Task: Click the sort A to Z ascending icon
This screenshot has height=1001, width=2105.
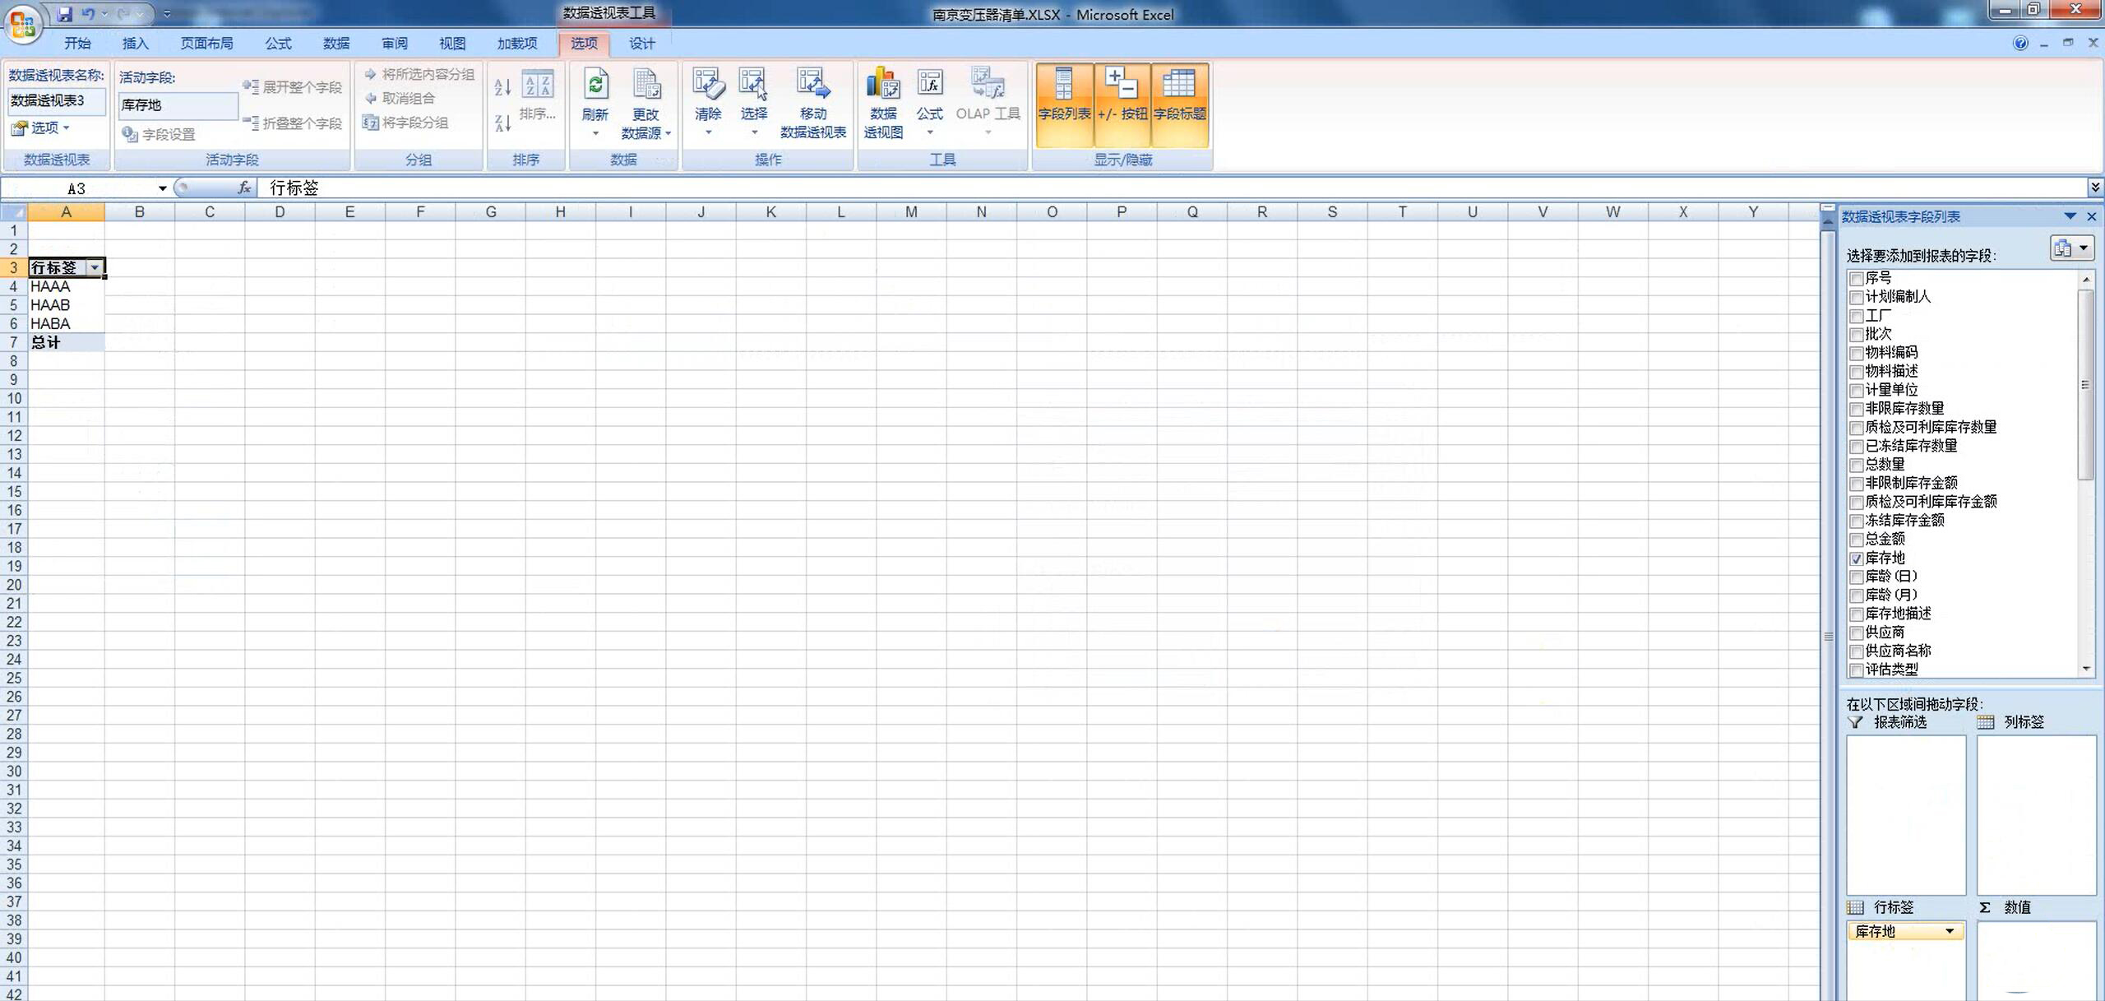Action: (502, 87)
